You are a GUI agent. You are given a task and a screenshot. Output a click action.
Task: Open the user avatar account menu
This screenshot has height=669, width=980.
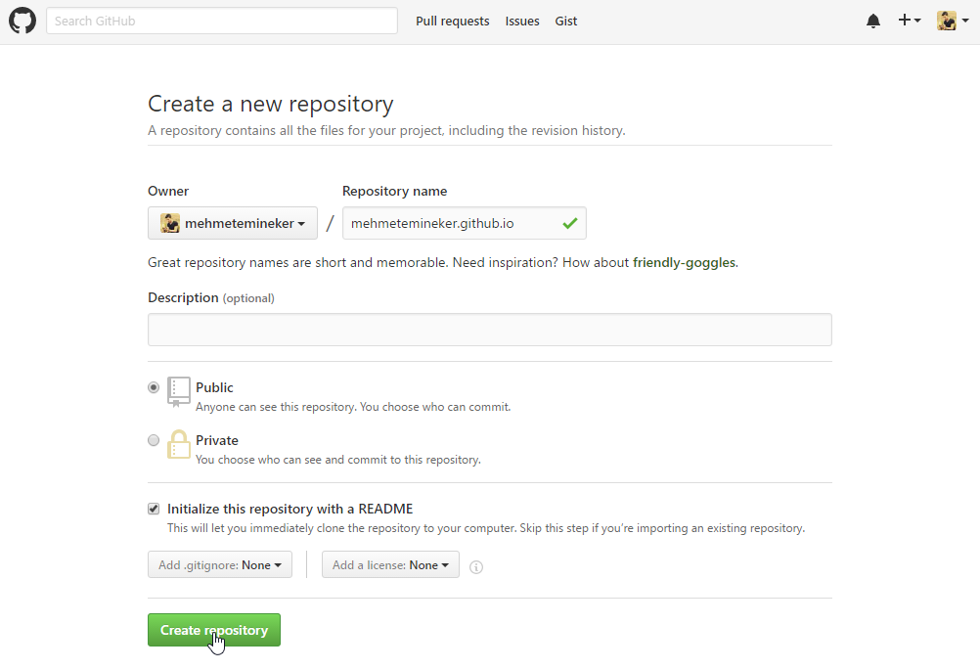953,21
